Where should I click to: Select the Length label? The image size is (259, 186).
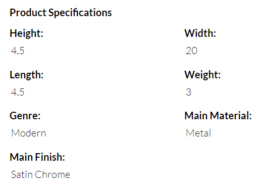27,75
